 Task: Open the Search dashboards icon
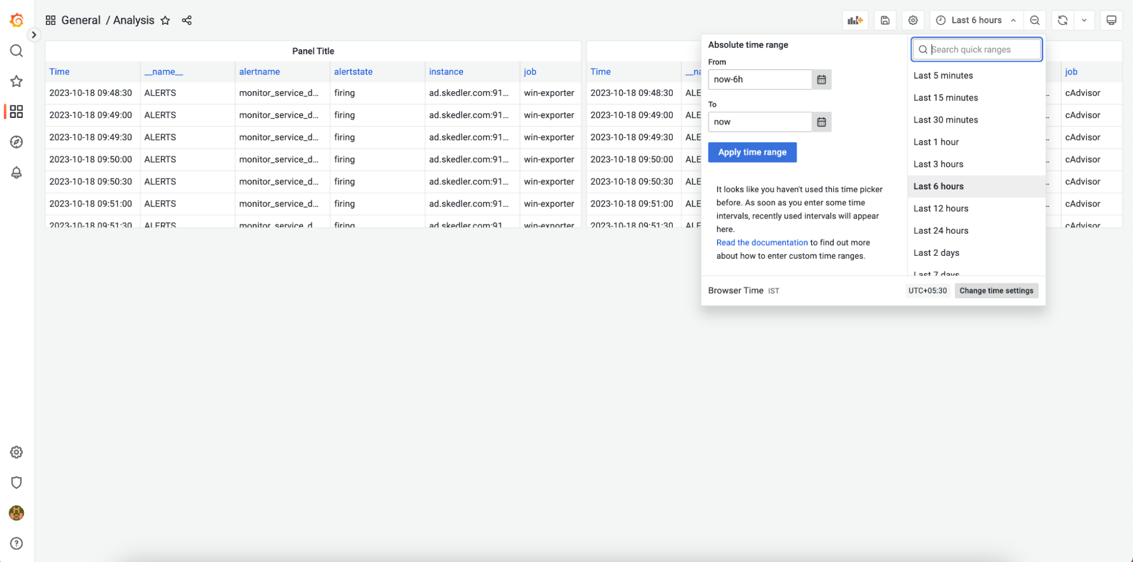[16, 50]
